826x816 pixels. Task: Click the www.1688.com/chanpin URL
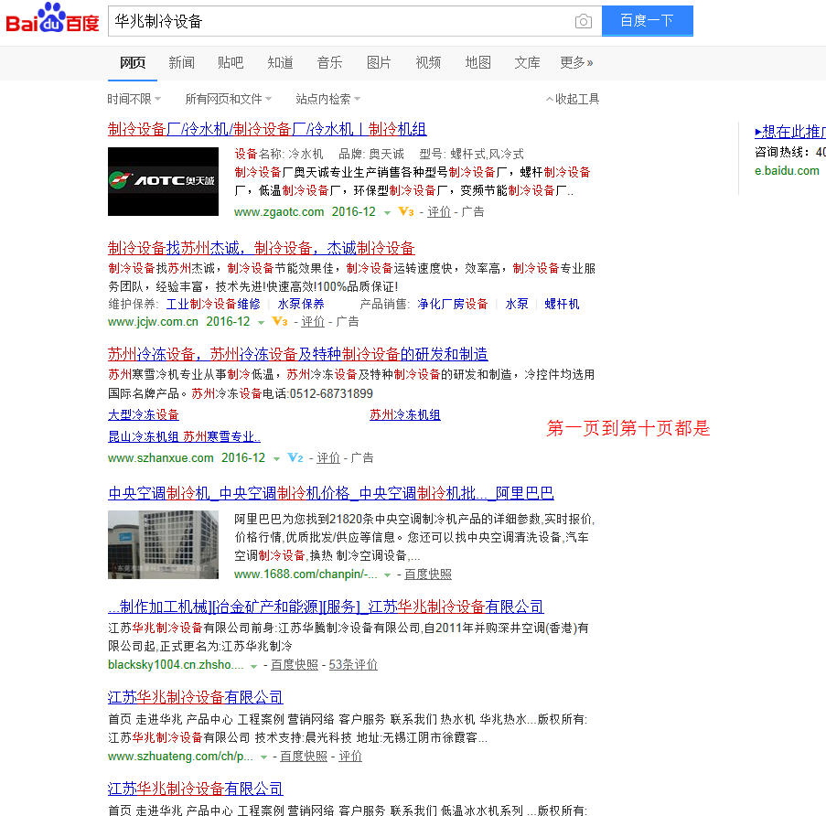pos(306,574)
